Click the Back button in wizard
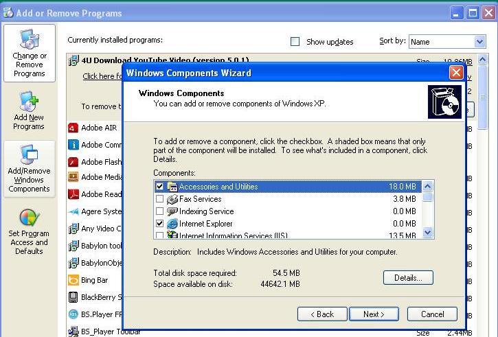The height and width of the screenshot is (337, 498). (x=322, y=314)
